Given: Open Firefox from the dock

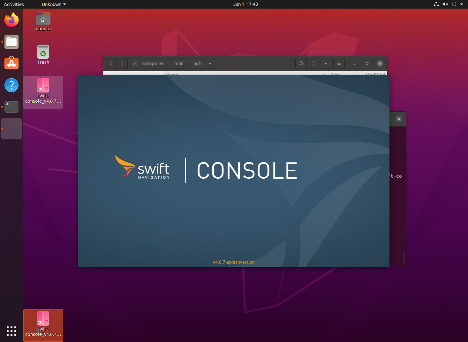Looking at the screenshot, I should [11, 20].
